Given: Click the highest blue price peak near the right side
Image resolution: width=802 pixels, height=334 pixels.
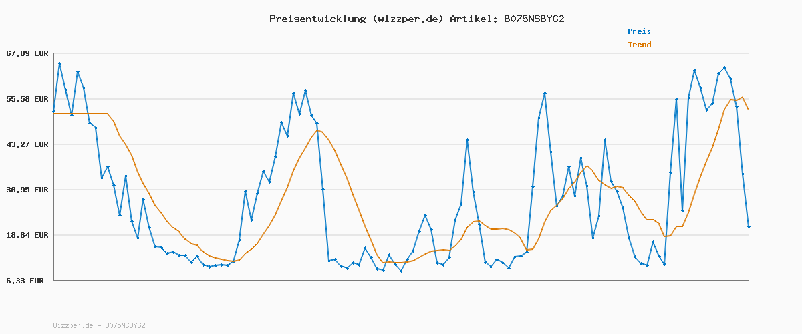Looking at the screenshot, I should [724, 67].
